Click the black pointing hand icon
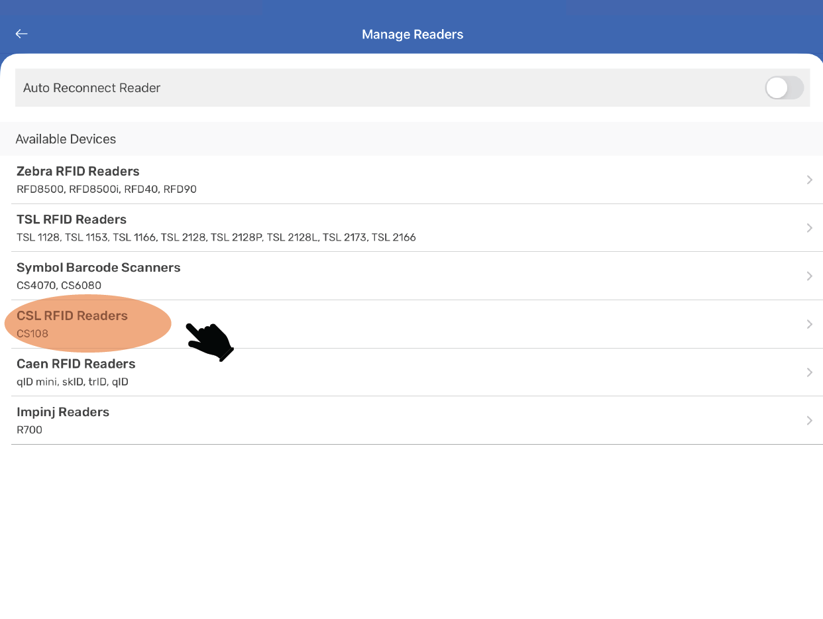The image size is (823, 619). click(209, 341)
